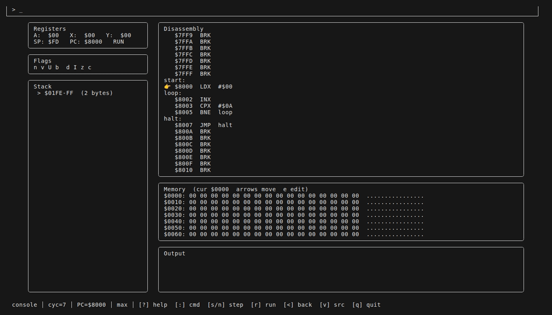
Task: Click the pointing hand current-instruction marker
Action: click(x=167, y=87)
